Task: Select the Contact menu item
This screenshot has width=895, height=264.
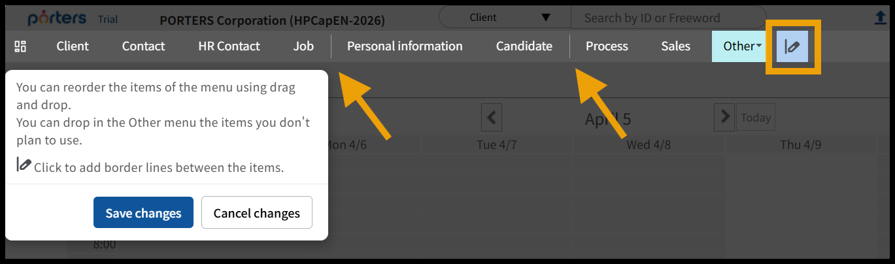Action: [x=143, y=46]
